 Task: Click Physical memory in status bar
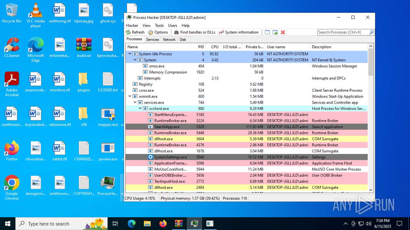(x=190, y=198)
